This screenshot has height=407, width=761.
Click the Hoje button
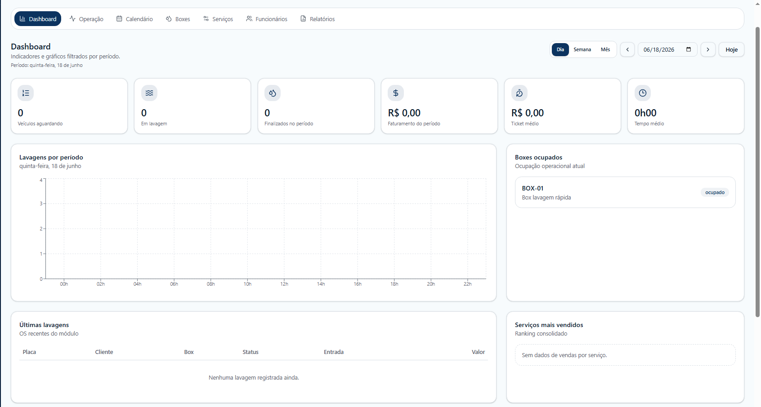click(731, 49)
